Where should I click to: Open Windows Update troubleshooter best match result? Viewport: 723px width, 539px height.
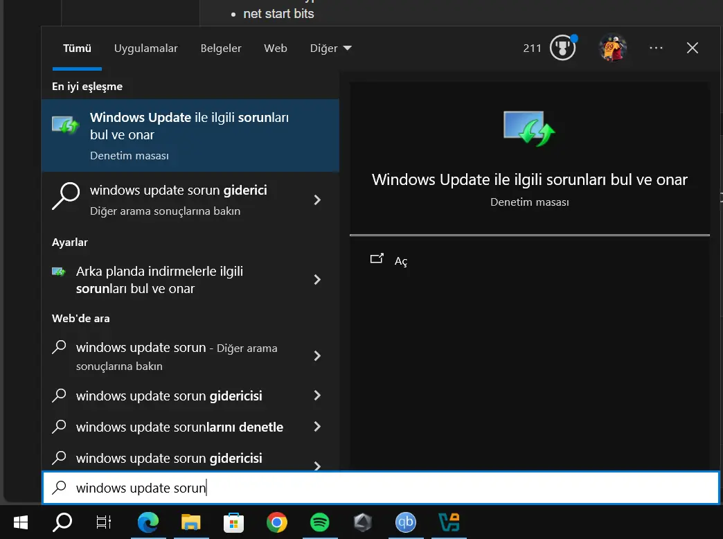[x=190, y=136]
